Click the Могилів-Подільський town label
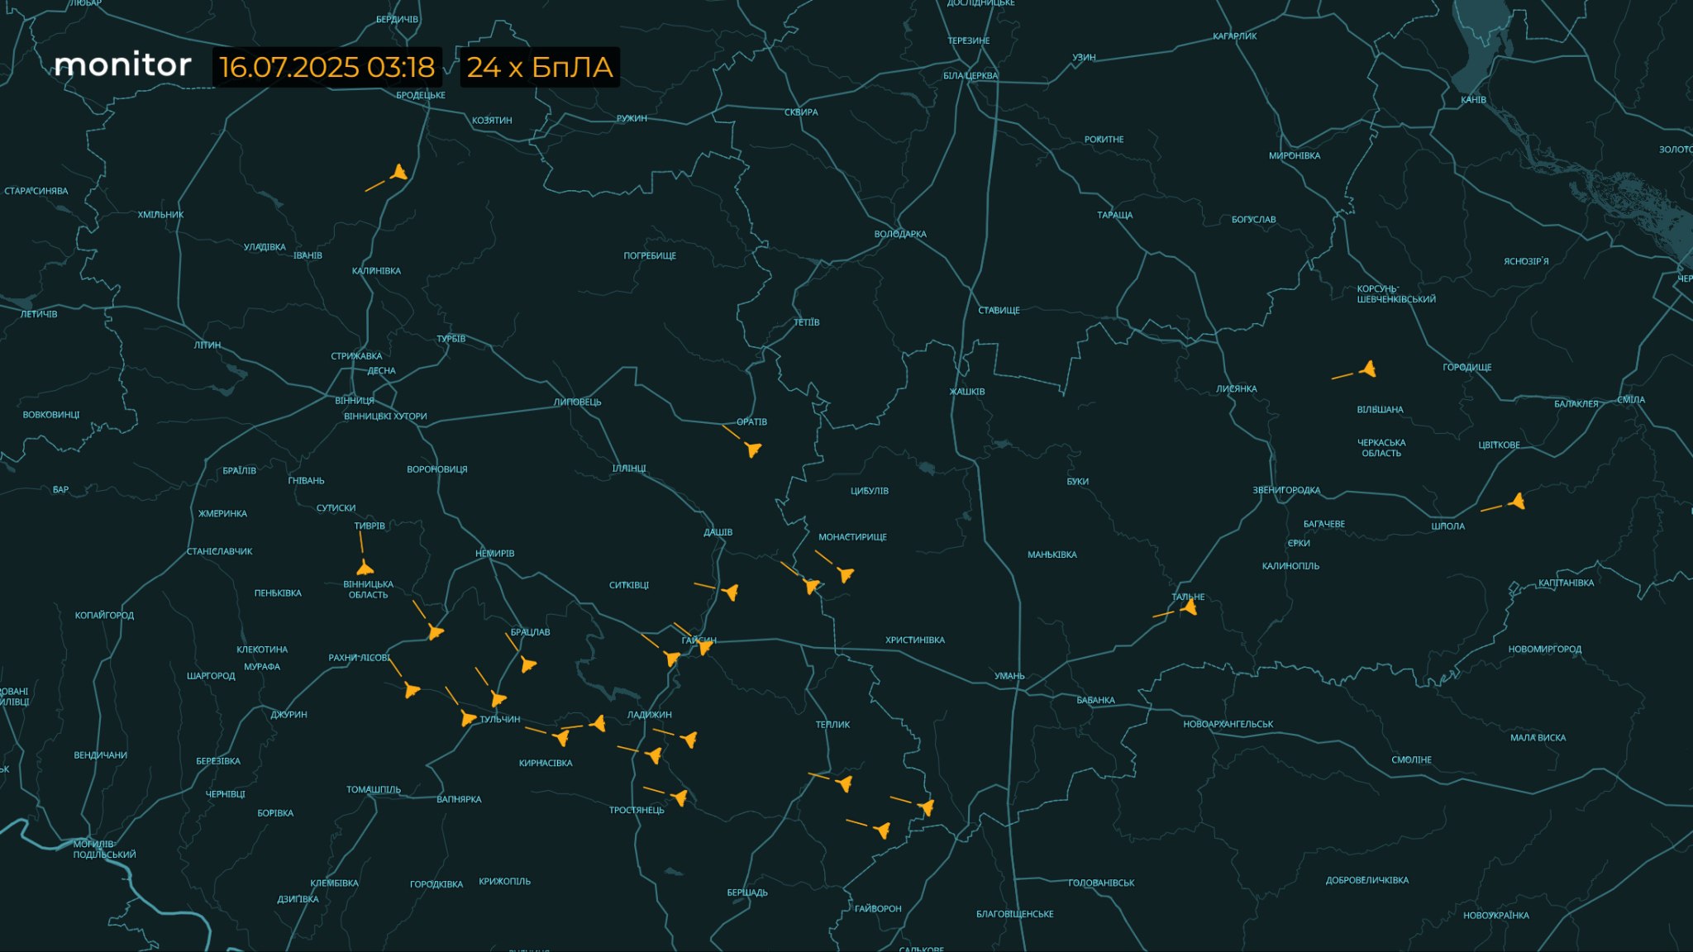 click(x=104, y=850)
